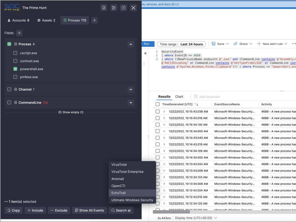
Task: Choose Ultimate Windows Security from menu
Action: click(x=132, y=200)
